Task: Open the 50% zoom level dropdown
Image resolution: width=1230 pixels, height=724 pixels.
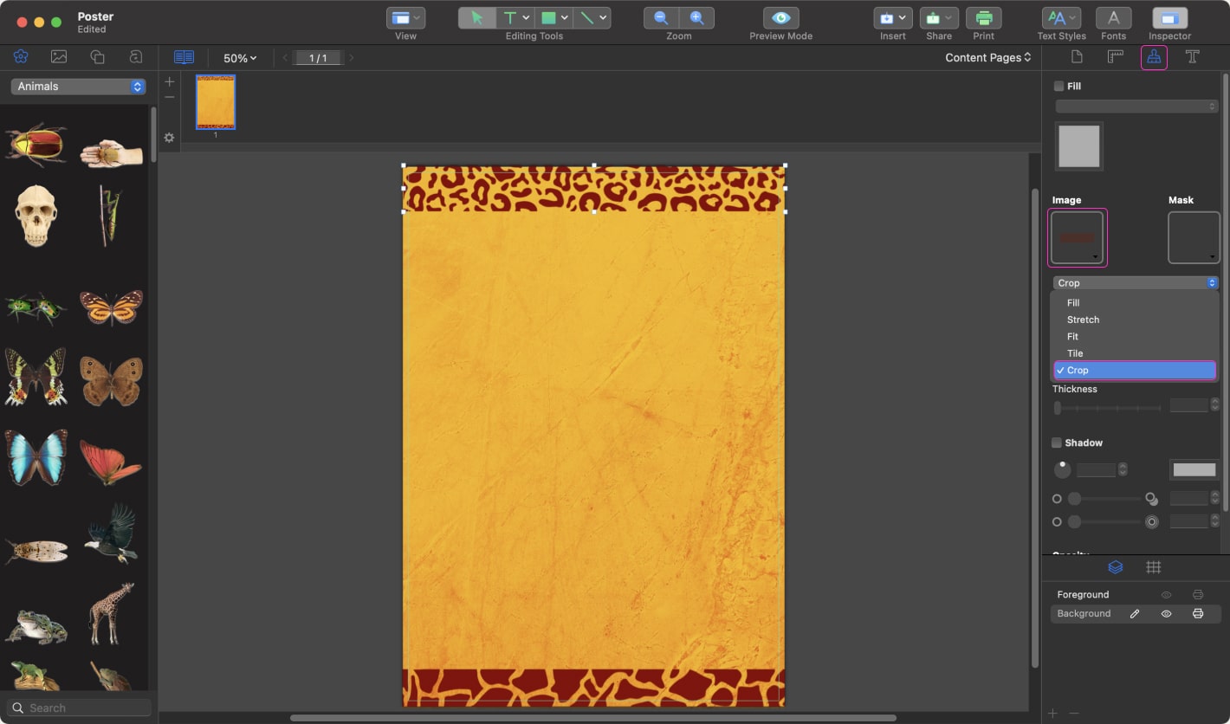Action: [x=239, y=57]
